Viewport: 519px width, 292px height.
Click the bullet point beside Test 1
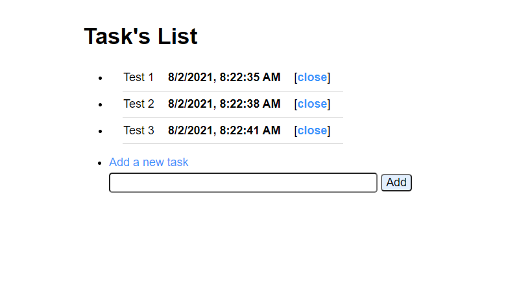pos(100,78)
